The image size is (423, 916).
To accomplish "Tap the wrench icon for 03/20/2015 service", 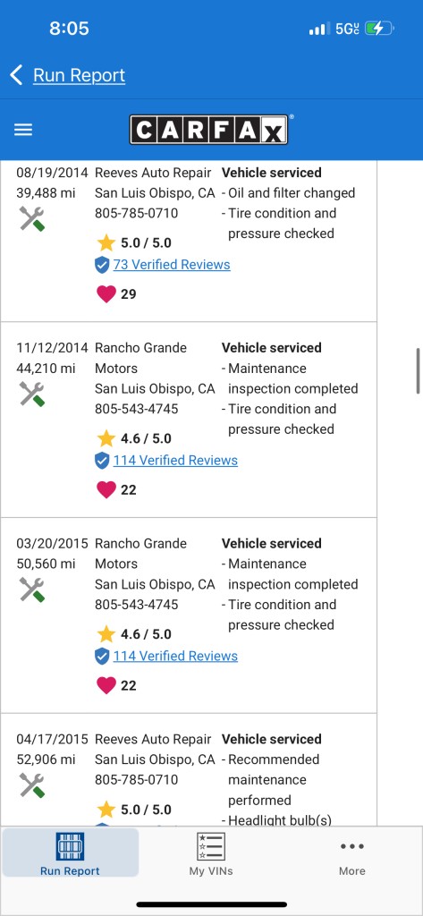I will [x=32, y=589].
